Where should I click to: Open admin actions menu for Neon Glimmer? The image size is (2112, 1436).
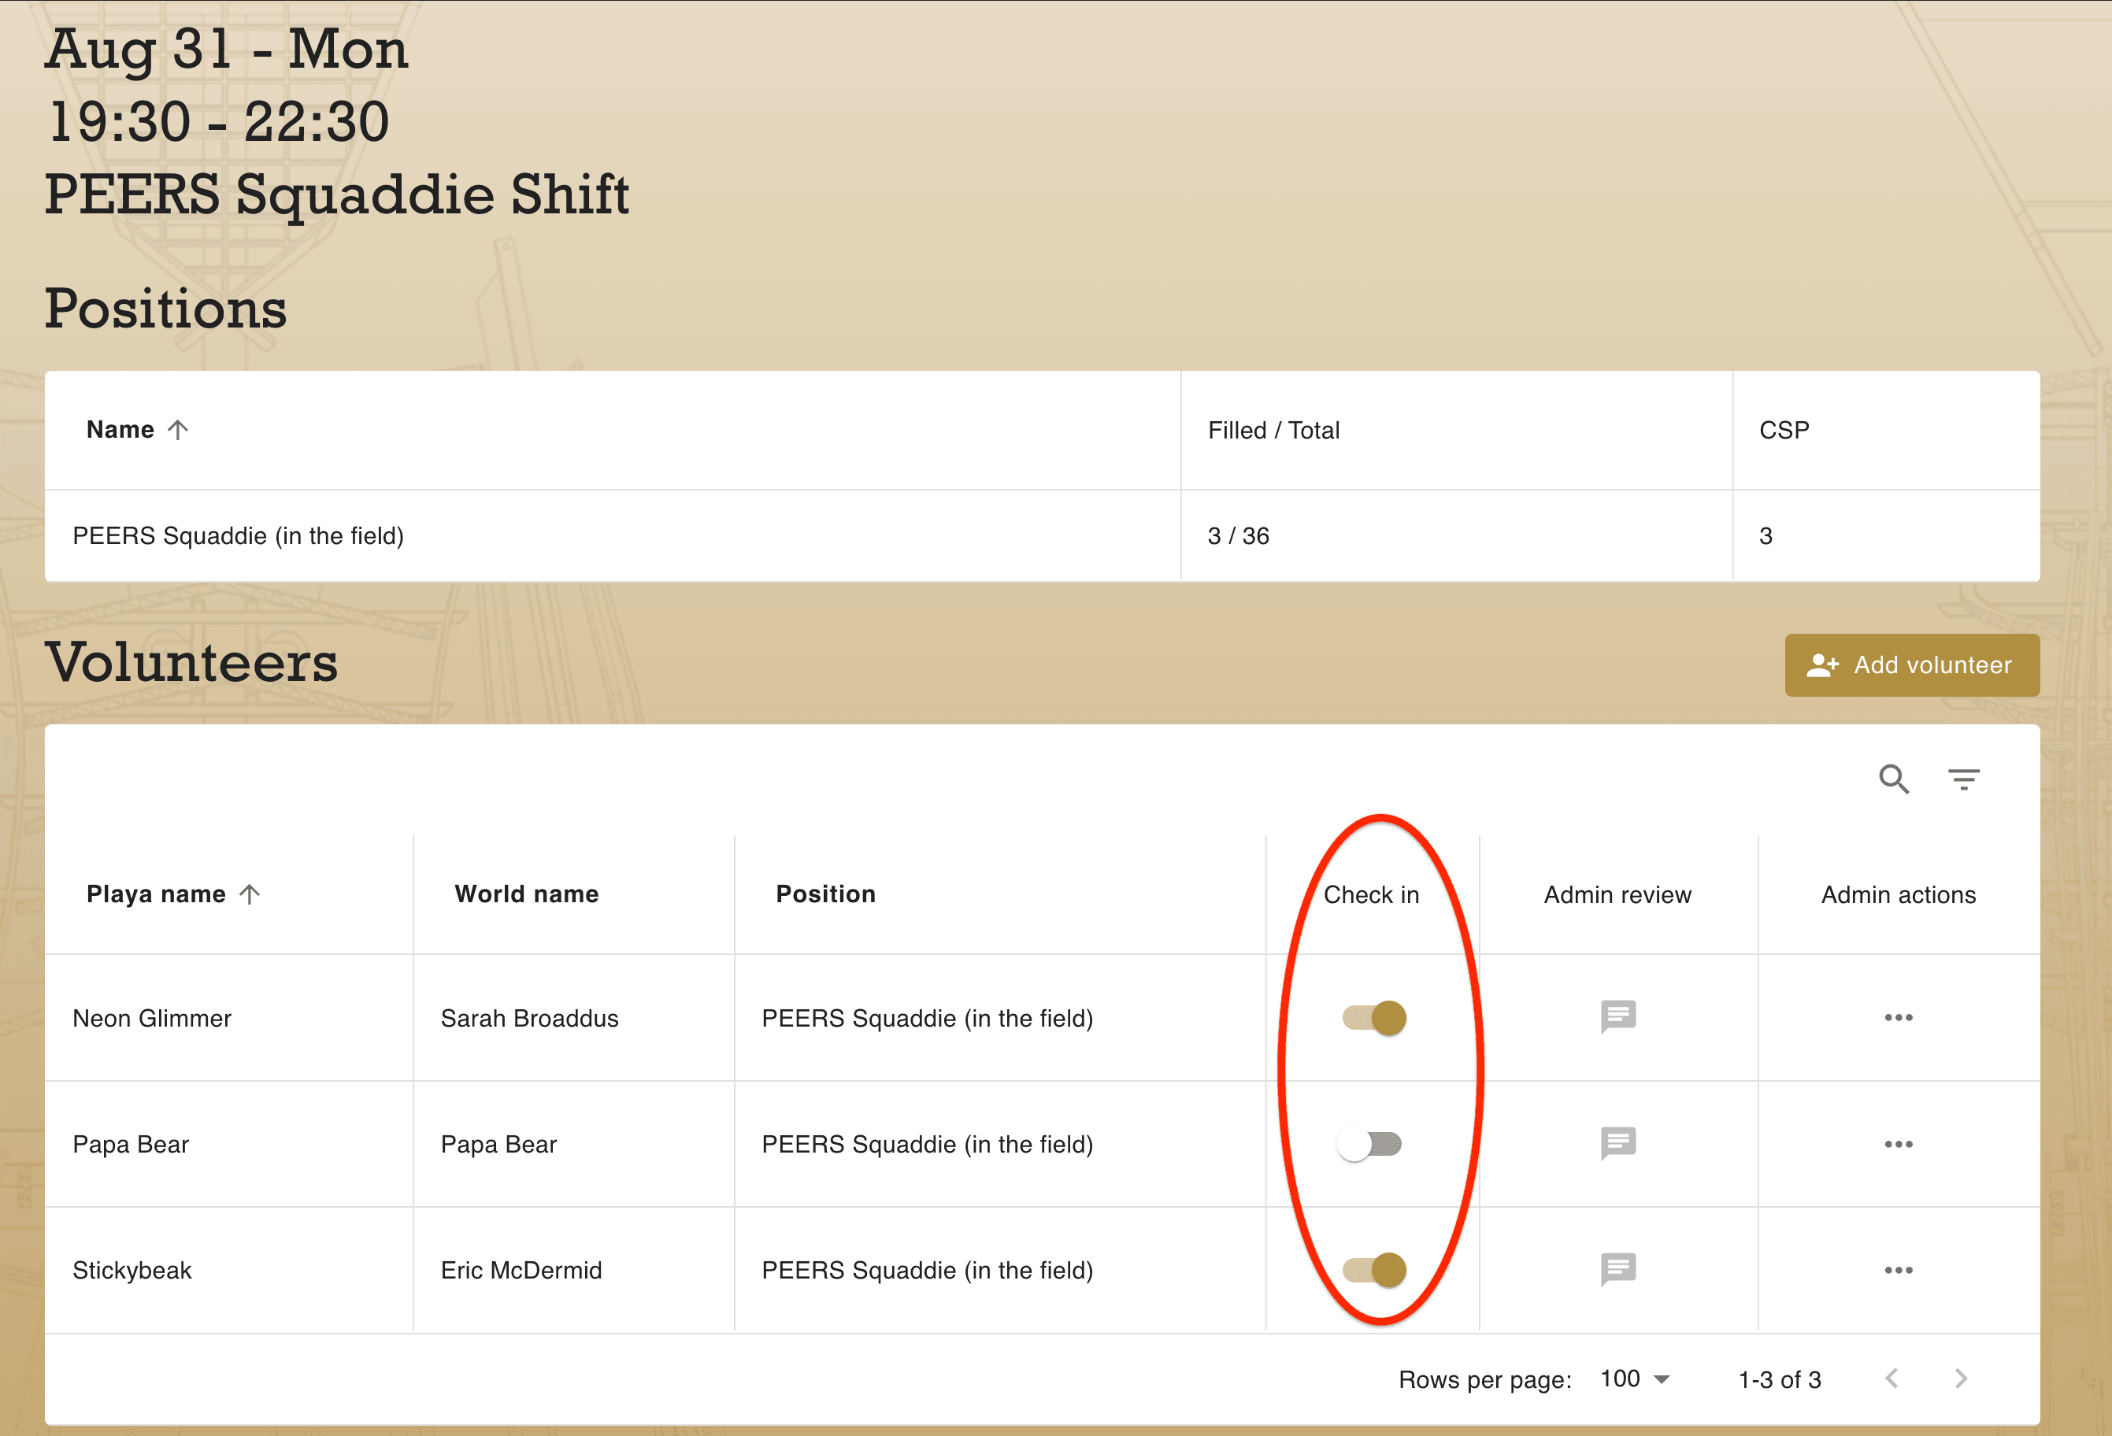pyautogui.click(x=1899, y=1017)
